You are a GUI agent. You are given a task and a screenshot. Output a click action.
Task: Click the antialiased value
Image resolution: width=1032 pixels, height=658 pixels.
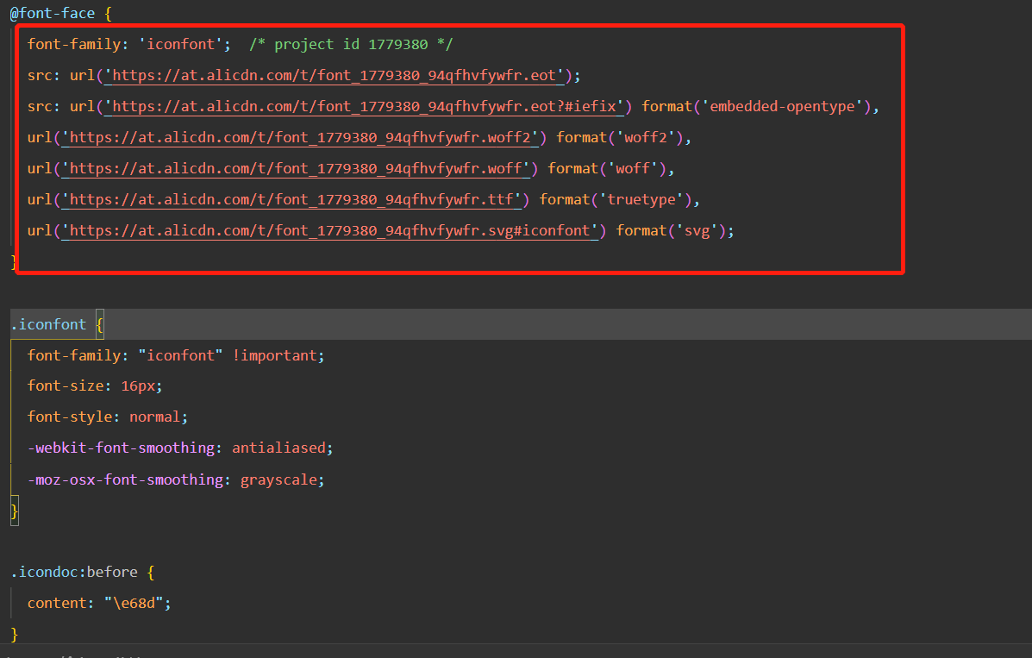tap(278, 448)
